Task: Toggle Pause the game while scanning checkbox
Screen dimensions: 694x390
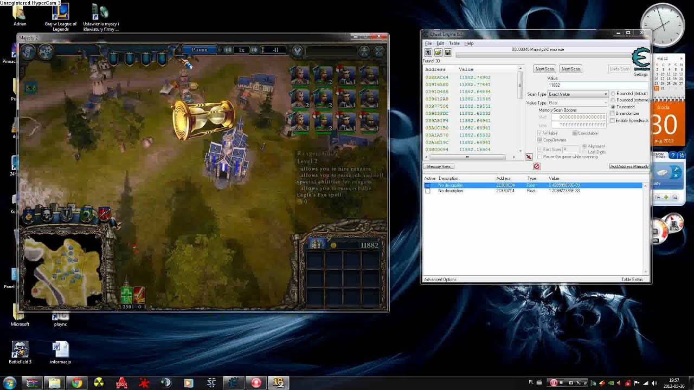Action: (540, 157)
